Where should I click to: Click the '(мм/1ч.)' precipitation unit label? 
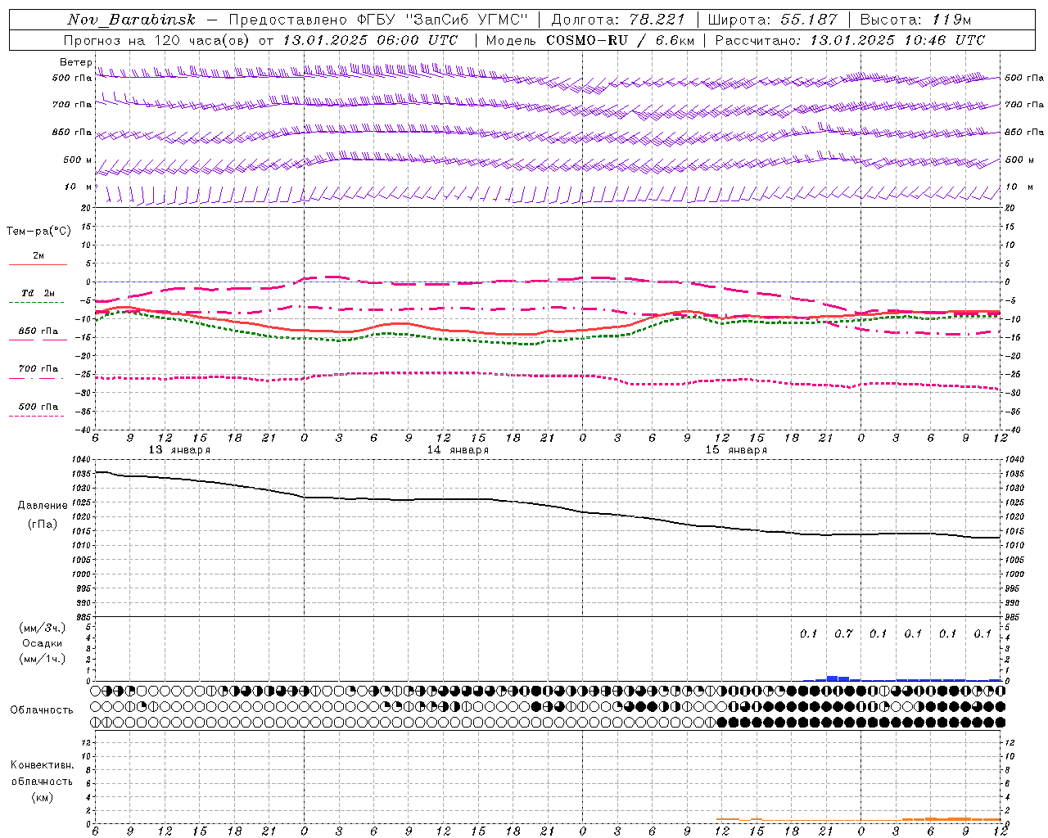click(x=43, y=659)
